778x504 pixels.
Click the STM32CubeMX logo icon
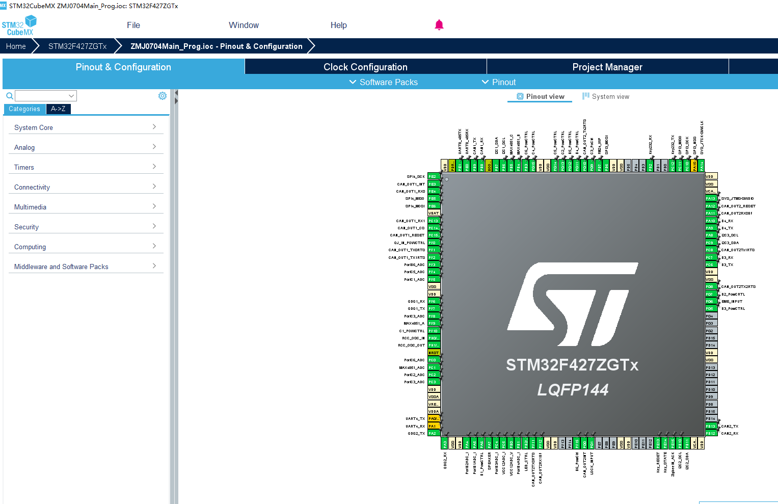tap(19, 25)
